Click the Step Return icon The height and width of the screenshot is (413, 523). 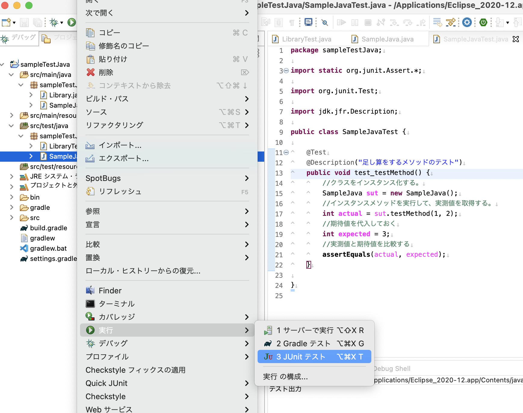tap(421, 22)
